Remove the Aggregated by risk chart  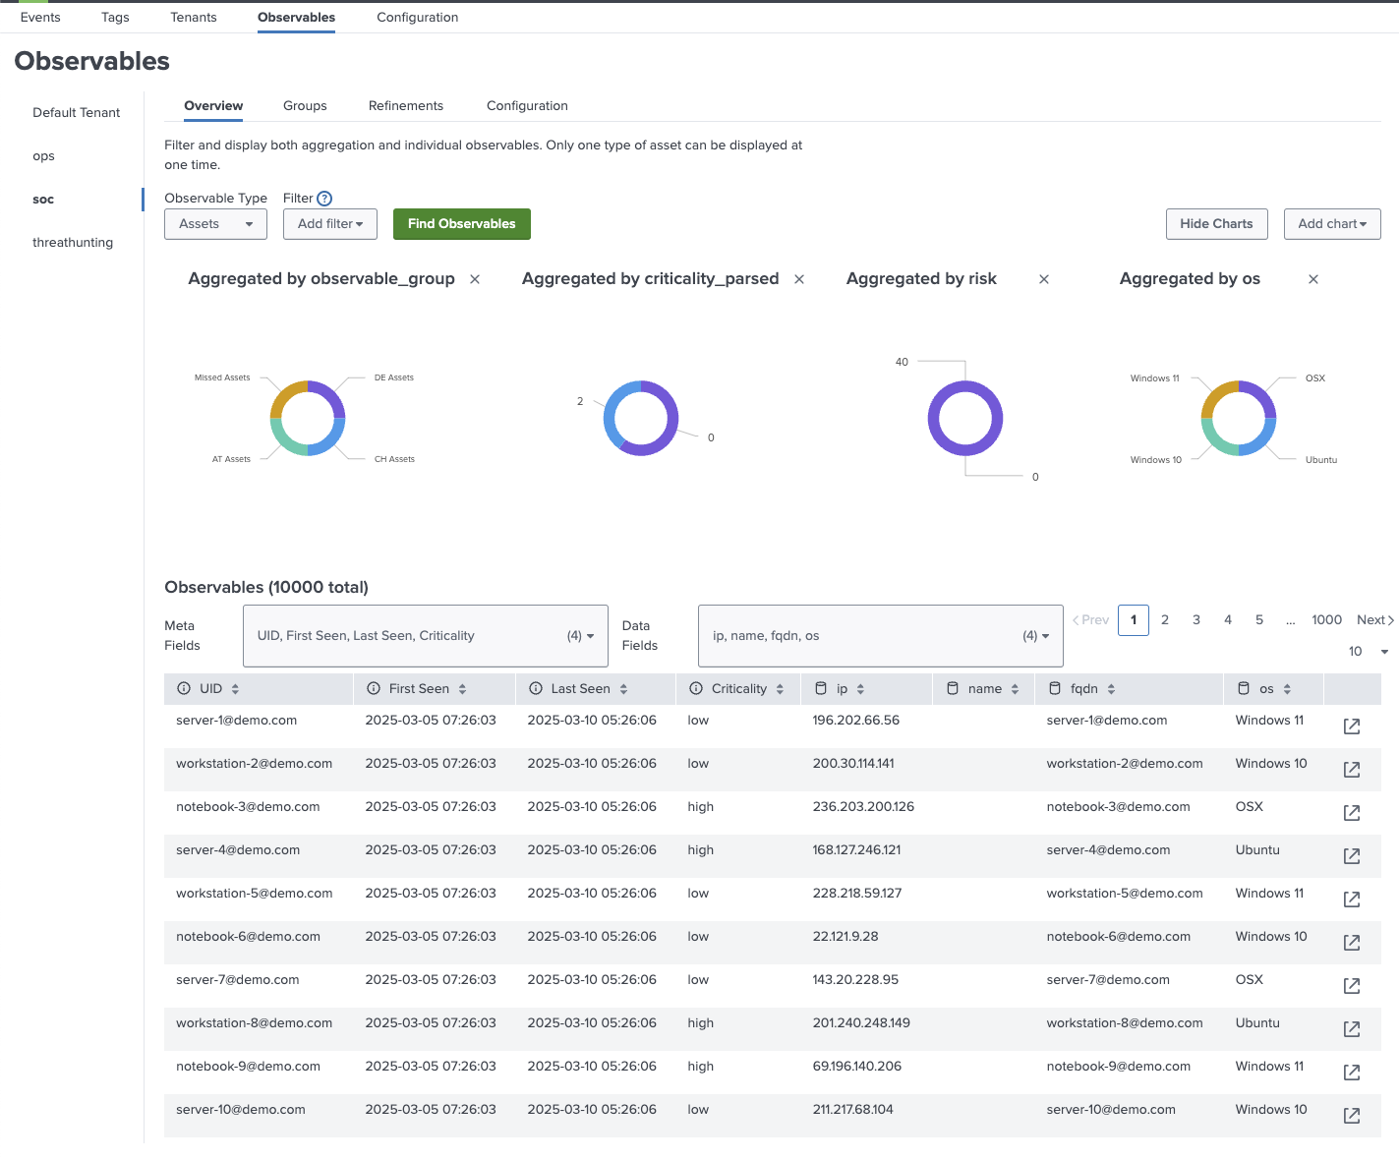1043,279
